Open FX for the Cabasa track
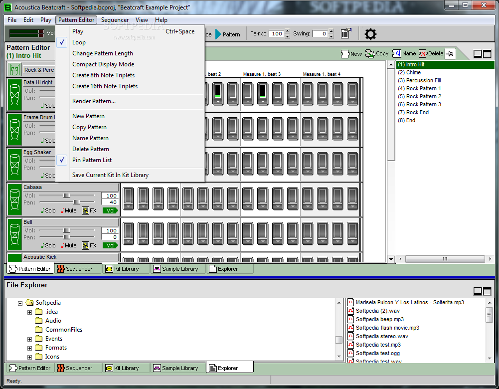499x389 pixels. pos(89,210)
